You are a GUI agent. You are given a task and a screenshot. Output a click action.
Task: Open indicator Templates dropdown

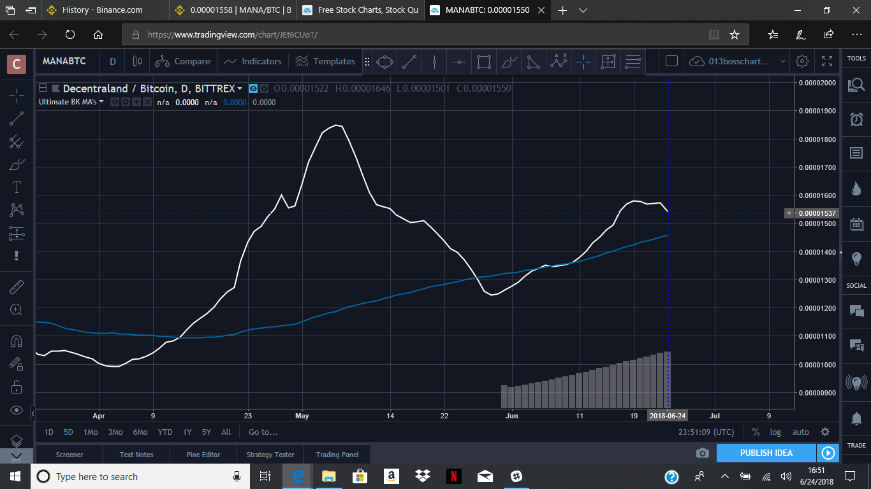click(325, 61)
